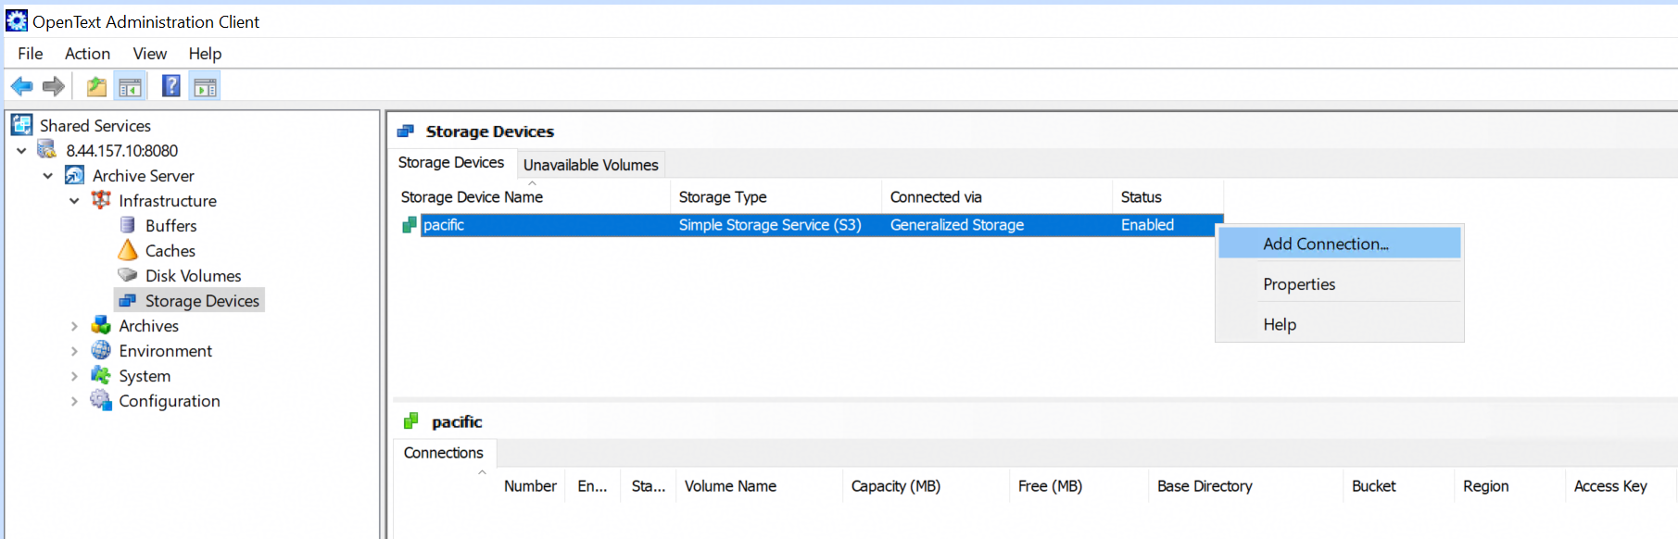Select the Connections tab
This screenshot has width=1678, height=539.
click(x=444, y=453)
